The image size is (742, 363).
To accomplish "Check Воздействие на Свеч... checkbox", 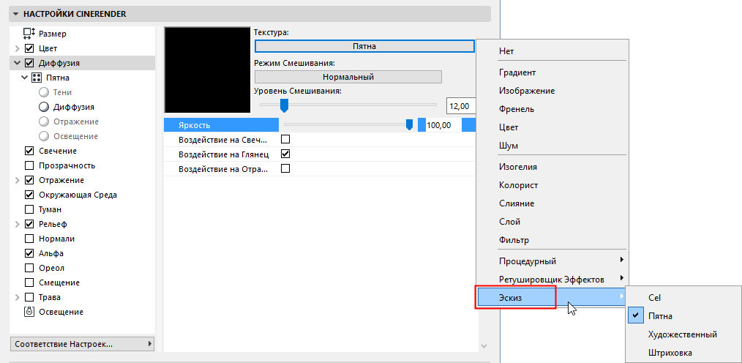I will (x=285, y=140).
